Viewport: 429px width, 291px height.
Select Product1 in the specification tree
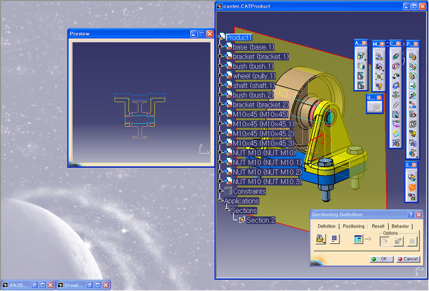239,38
